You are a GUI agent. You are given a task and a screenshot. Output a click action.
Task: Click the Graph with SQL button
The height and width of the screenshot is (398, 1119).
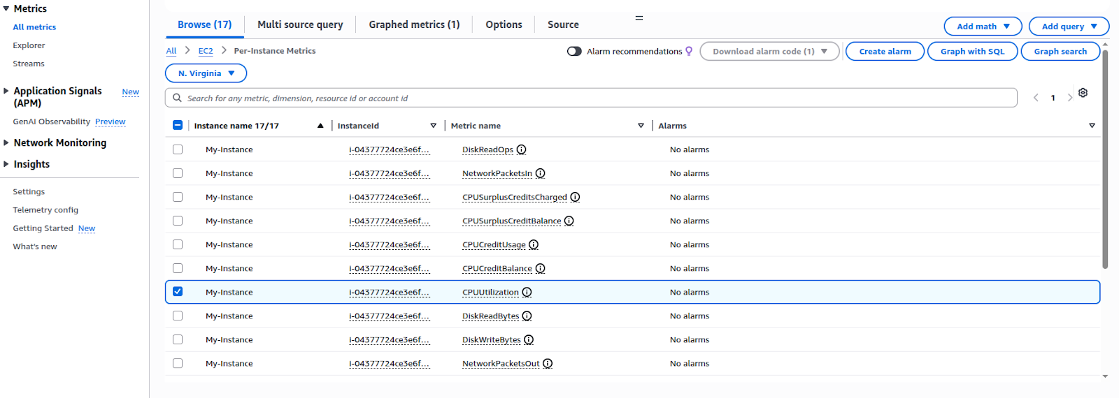click(972, 51)
